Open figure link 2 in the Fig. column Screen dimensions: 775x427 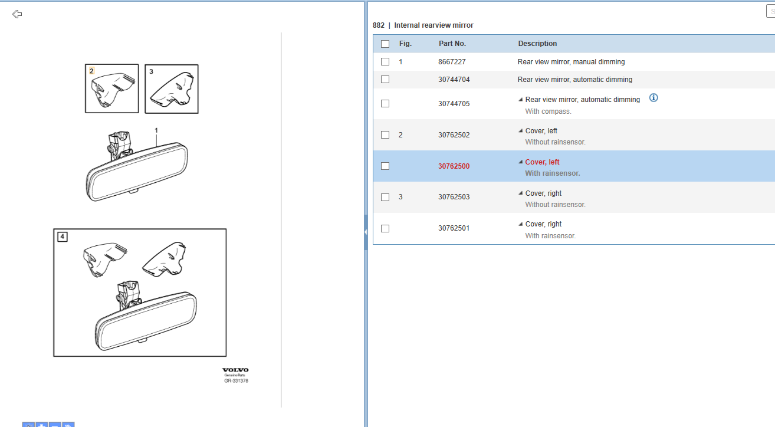(x=401, y=135)
